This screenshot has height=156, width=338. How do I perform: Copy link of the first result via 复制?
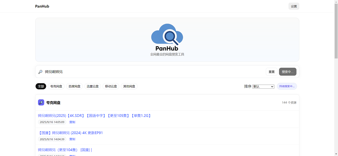pos(72,122)
